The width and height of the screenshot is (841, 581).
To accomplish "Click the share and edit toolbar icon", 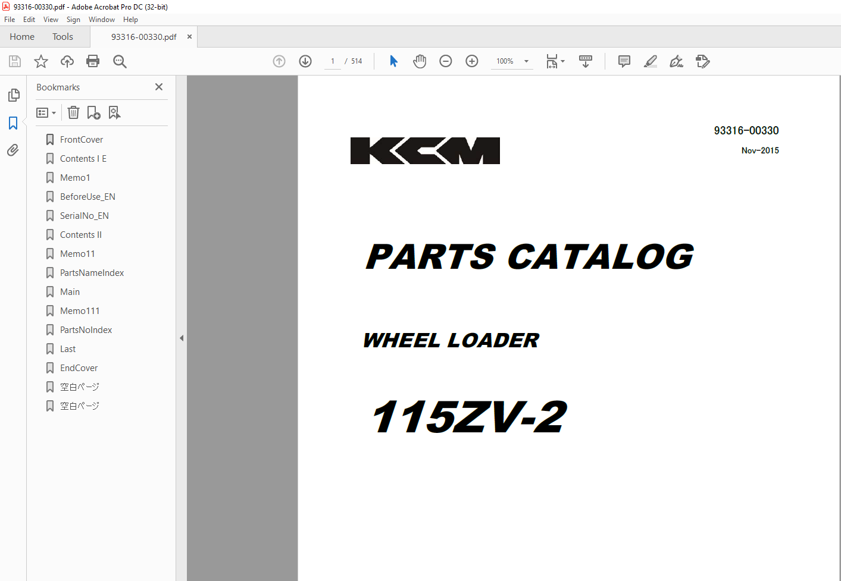I will pyautogui.click(x=703, y=61).
